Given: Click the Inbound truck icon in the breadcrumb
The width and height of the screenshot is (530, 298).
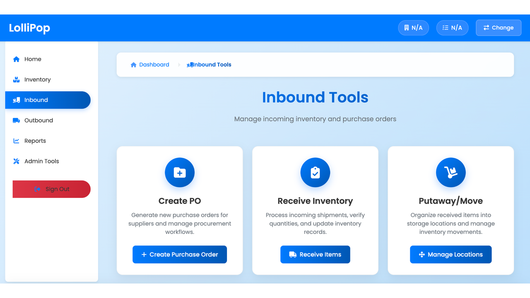Looking at the screenshot, I should [x=190, y=65].
